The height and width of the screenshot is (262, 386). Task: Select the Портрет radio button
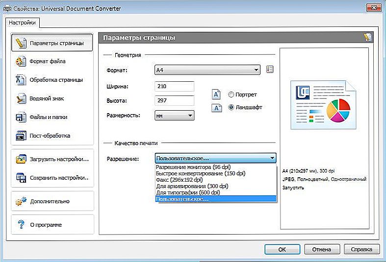(231, 95)
